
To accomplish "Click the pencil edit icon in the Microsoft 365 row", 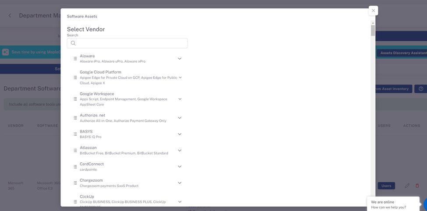I will (x=407, y=186).
